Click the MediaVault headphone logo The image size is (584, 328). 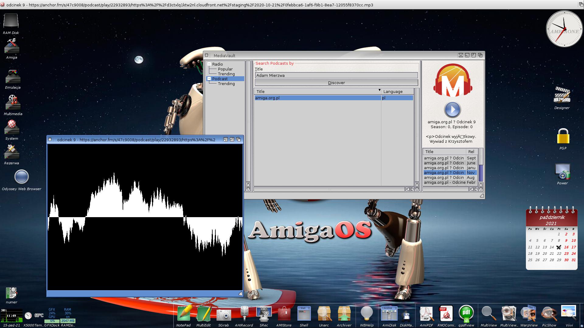[x=452, y=80]
